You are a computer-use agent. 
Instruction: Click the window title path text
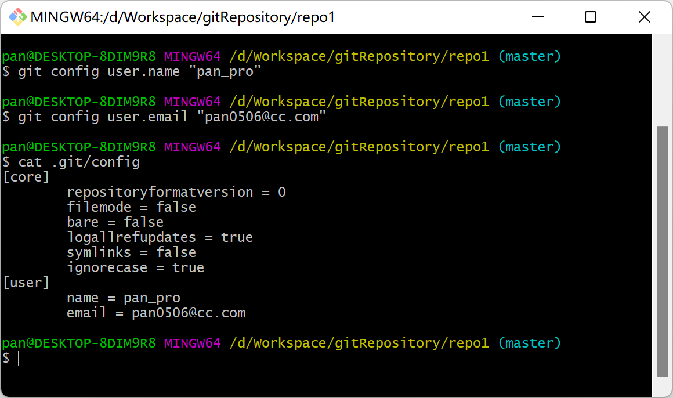pos(183,17)
